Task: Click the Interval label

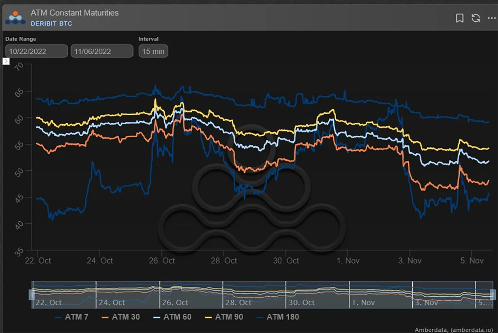Action: click(x=148, y=39)
